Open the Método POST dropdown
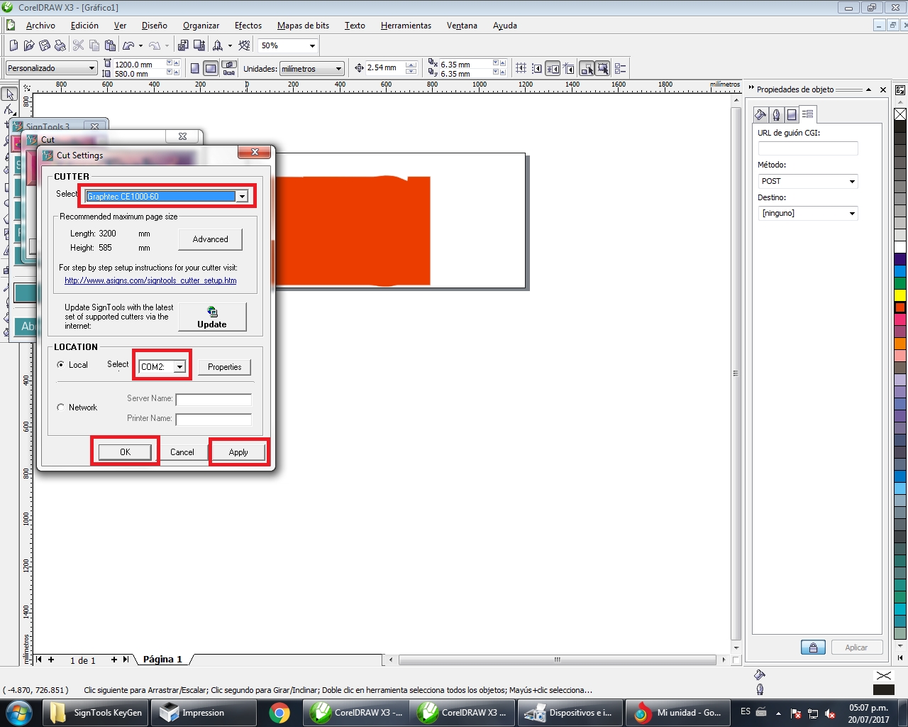The image size is (908, 727). 852,182
